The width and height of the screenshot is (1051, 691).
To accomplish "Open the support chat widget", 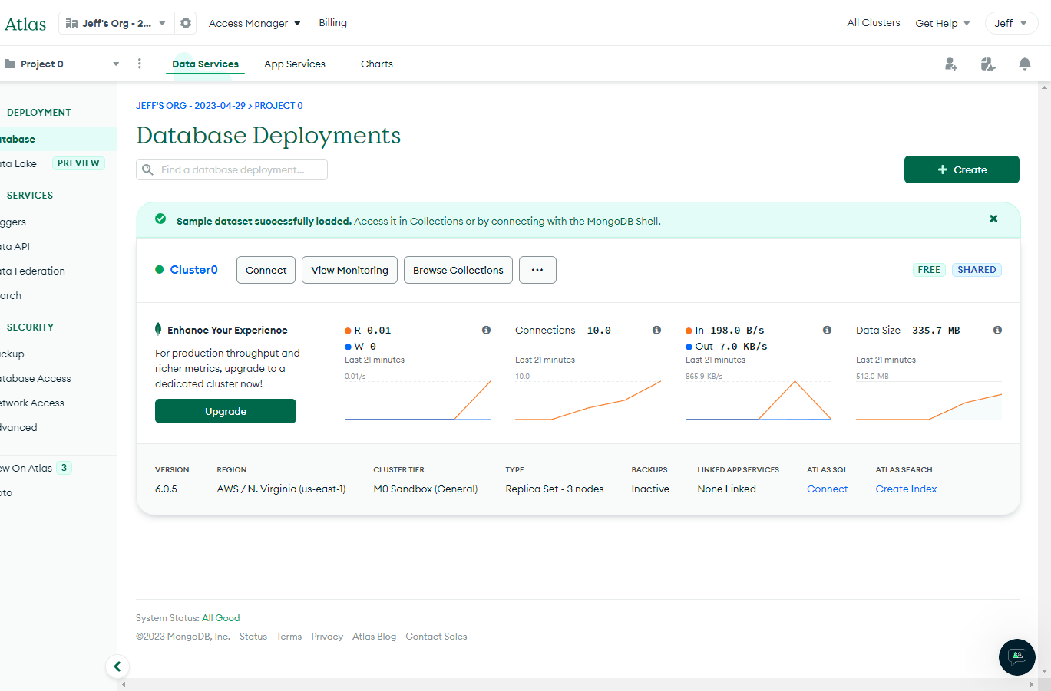I will 1017,657.
